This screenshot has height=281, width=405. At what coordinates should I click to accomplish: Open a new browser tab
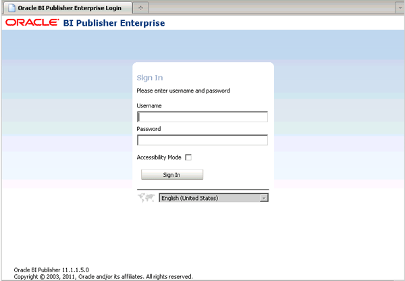click(x=140, y=7)
